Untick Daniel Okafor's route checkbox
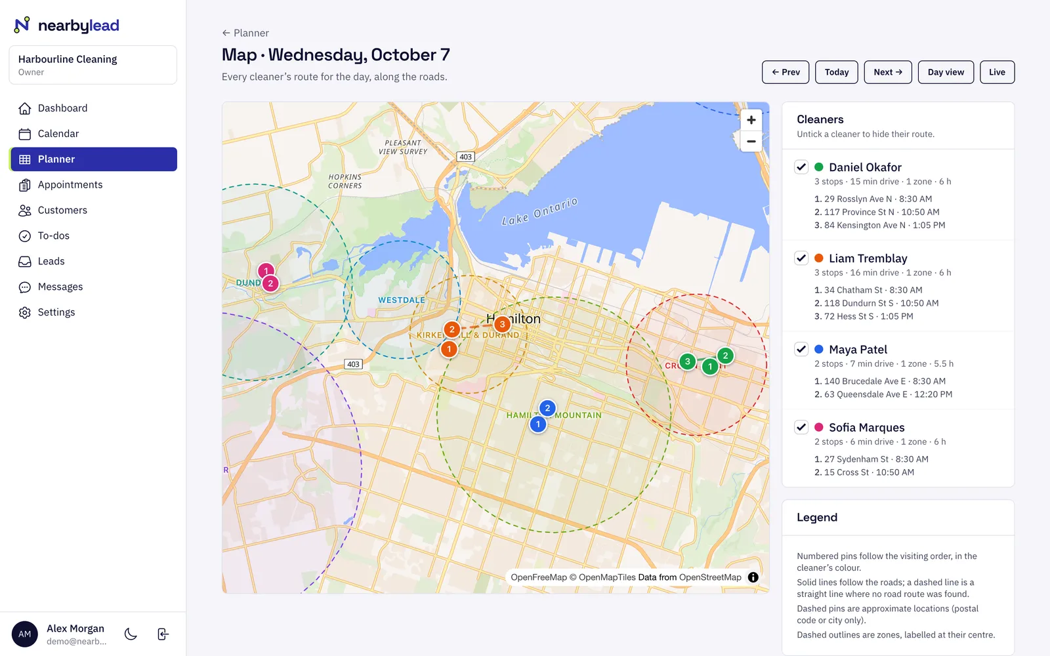Viewport: 1050px width, 656px height. pos(801,167)
